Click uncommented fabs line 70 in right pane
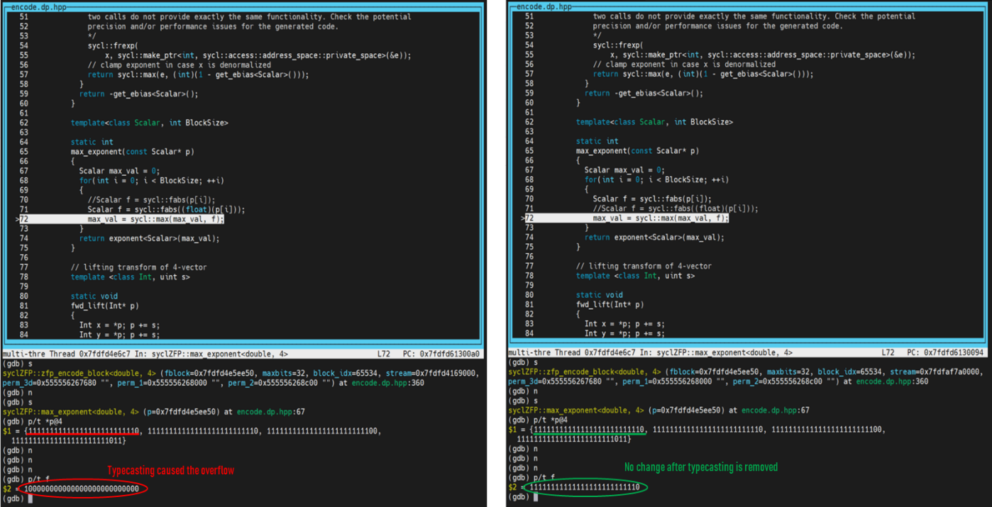 pyautogui.click(x=651, y=199)
